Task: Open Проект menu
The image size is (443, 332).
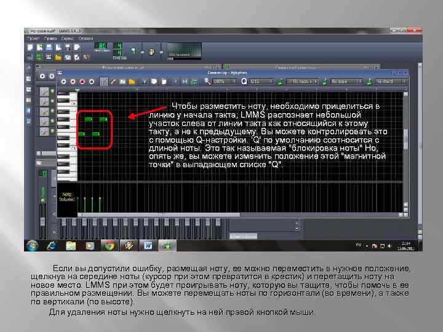Action: click(x=33, y=38)
